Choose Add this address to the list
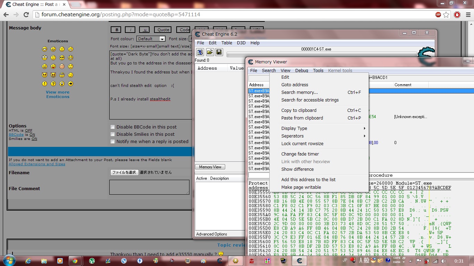Screen dimensions: 474x266 point(308,180)
